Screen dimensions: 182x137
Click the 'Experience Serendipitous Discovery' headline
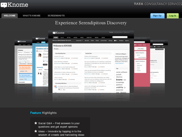pos(91,23)
